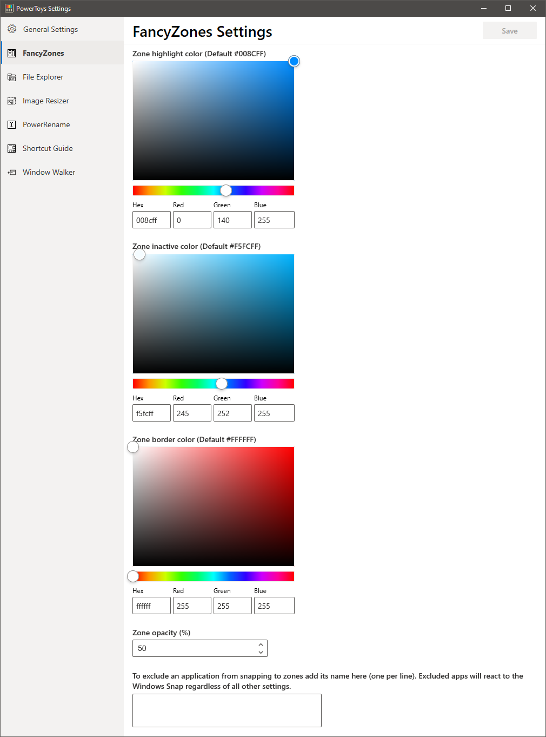The width and height of the screenshot is (546, 737).
Task: Increase Zone opacity using the up stepper
Action: 261,645
